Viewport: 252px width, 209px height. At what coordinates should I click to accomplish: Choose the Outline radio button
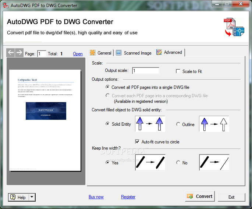coord(178,124)
